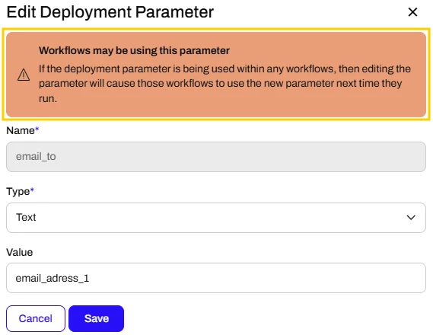Cancel editing the deployment parameter

tap(36, 318)
